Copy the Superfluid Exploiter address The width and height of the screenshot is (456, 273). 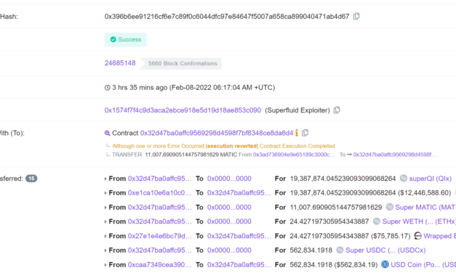337,110
